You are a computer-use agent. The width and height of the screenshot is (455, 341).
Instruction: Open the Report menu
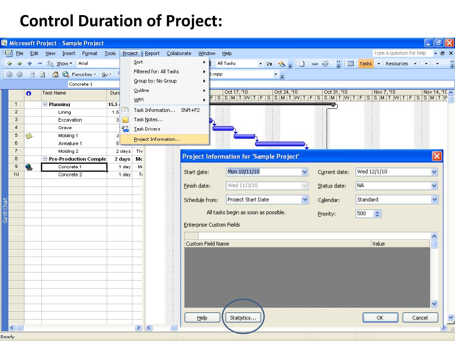pos(152,53)
